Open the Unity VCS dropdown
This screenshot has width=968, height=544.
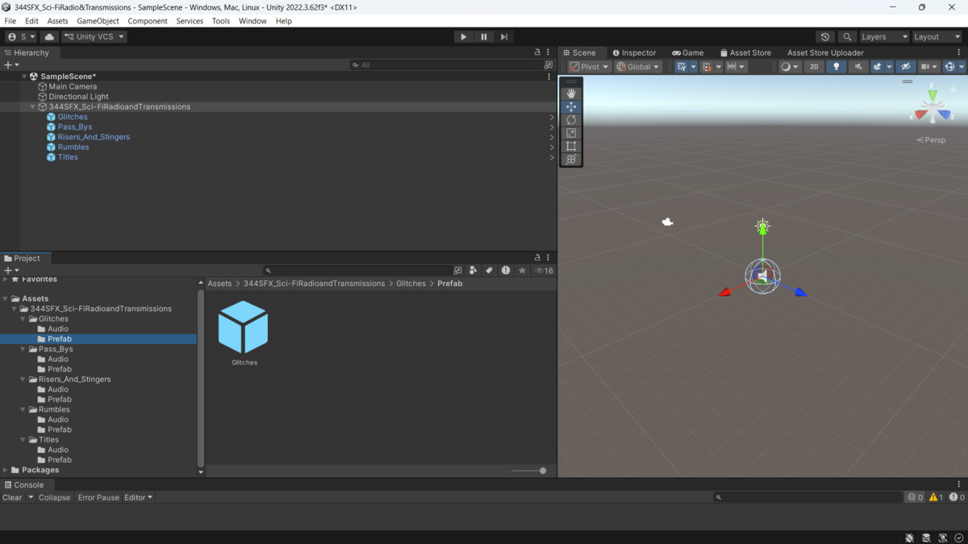tap(94, 36)
